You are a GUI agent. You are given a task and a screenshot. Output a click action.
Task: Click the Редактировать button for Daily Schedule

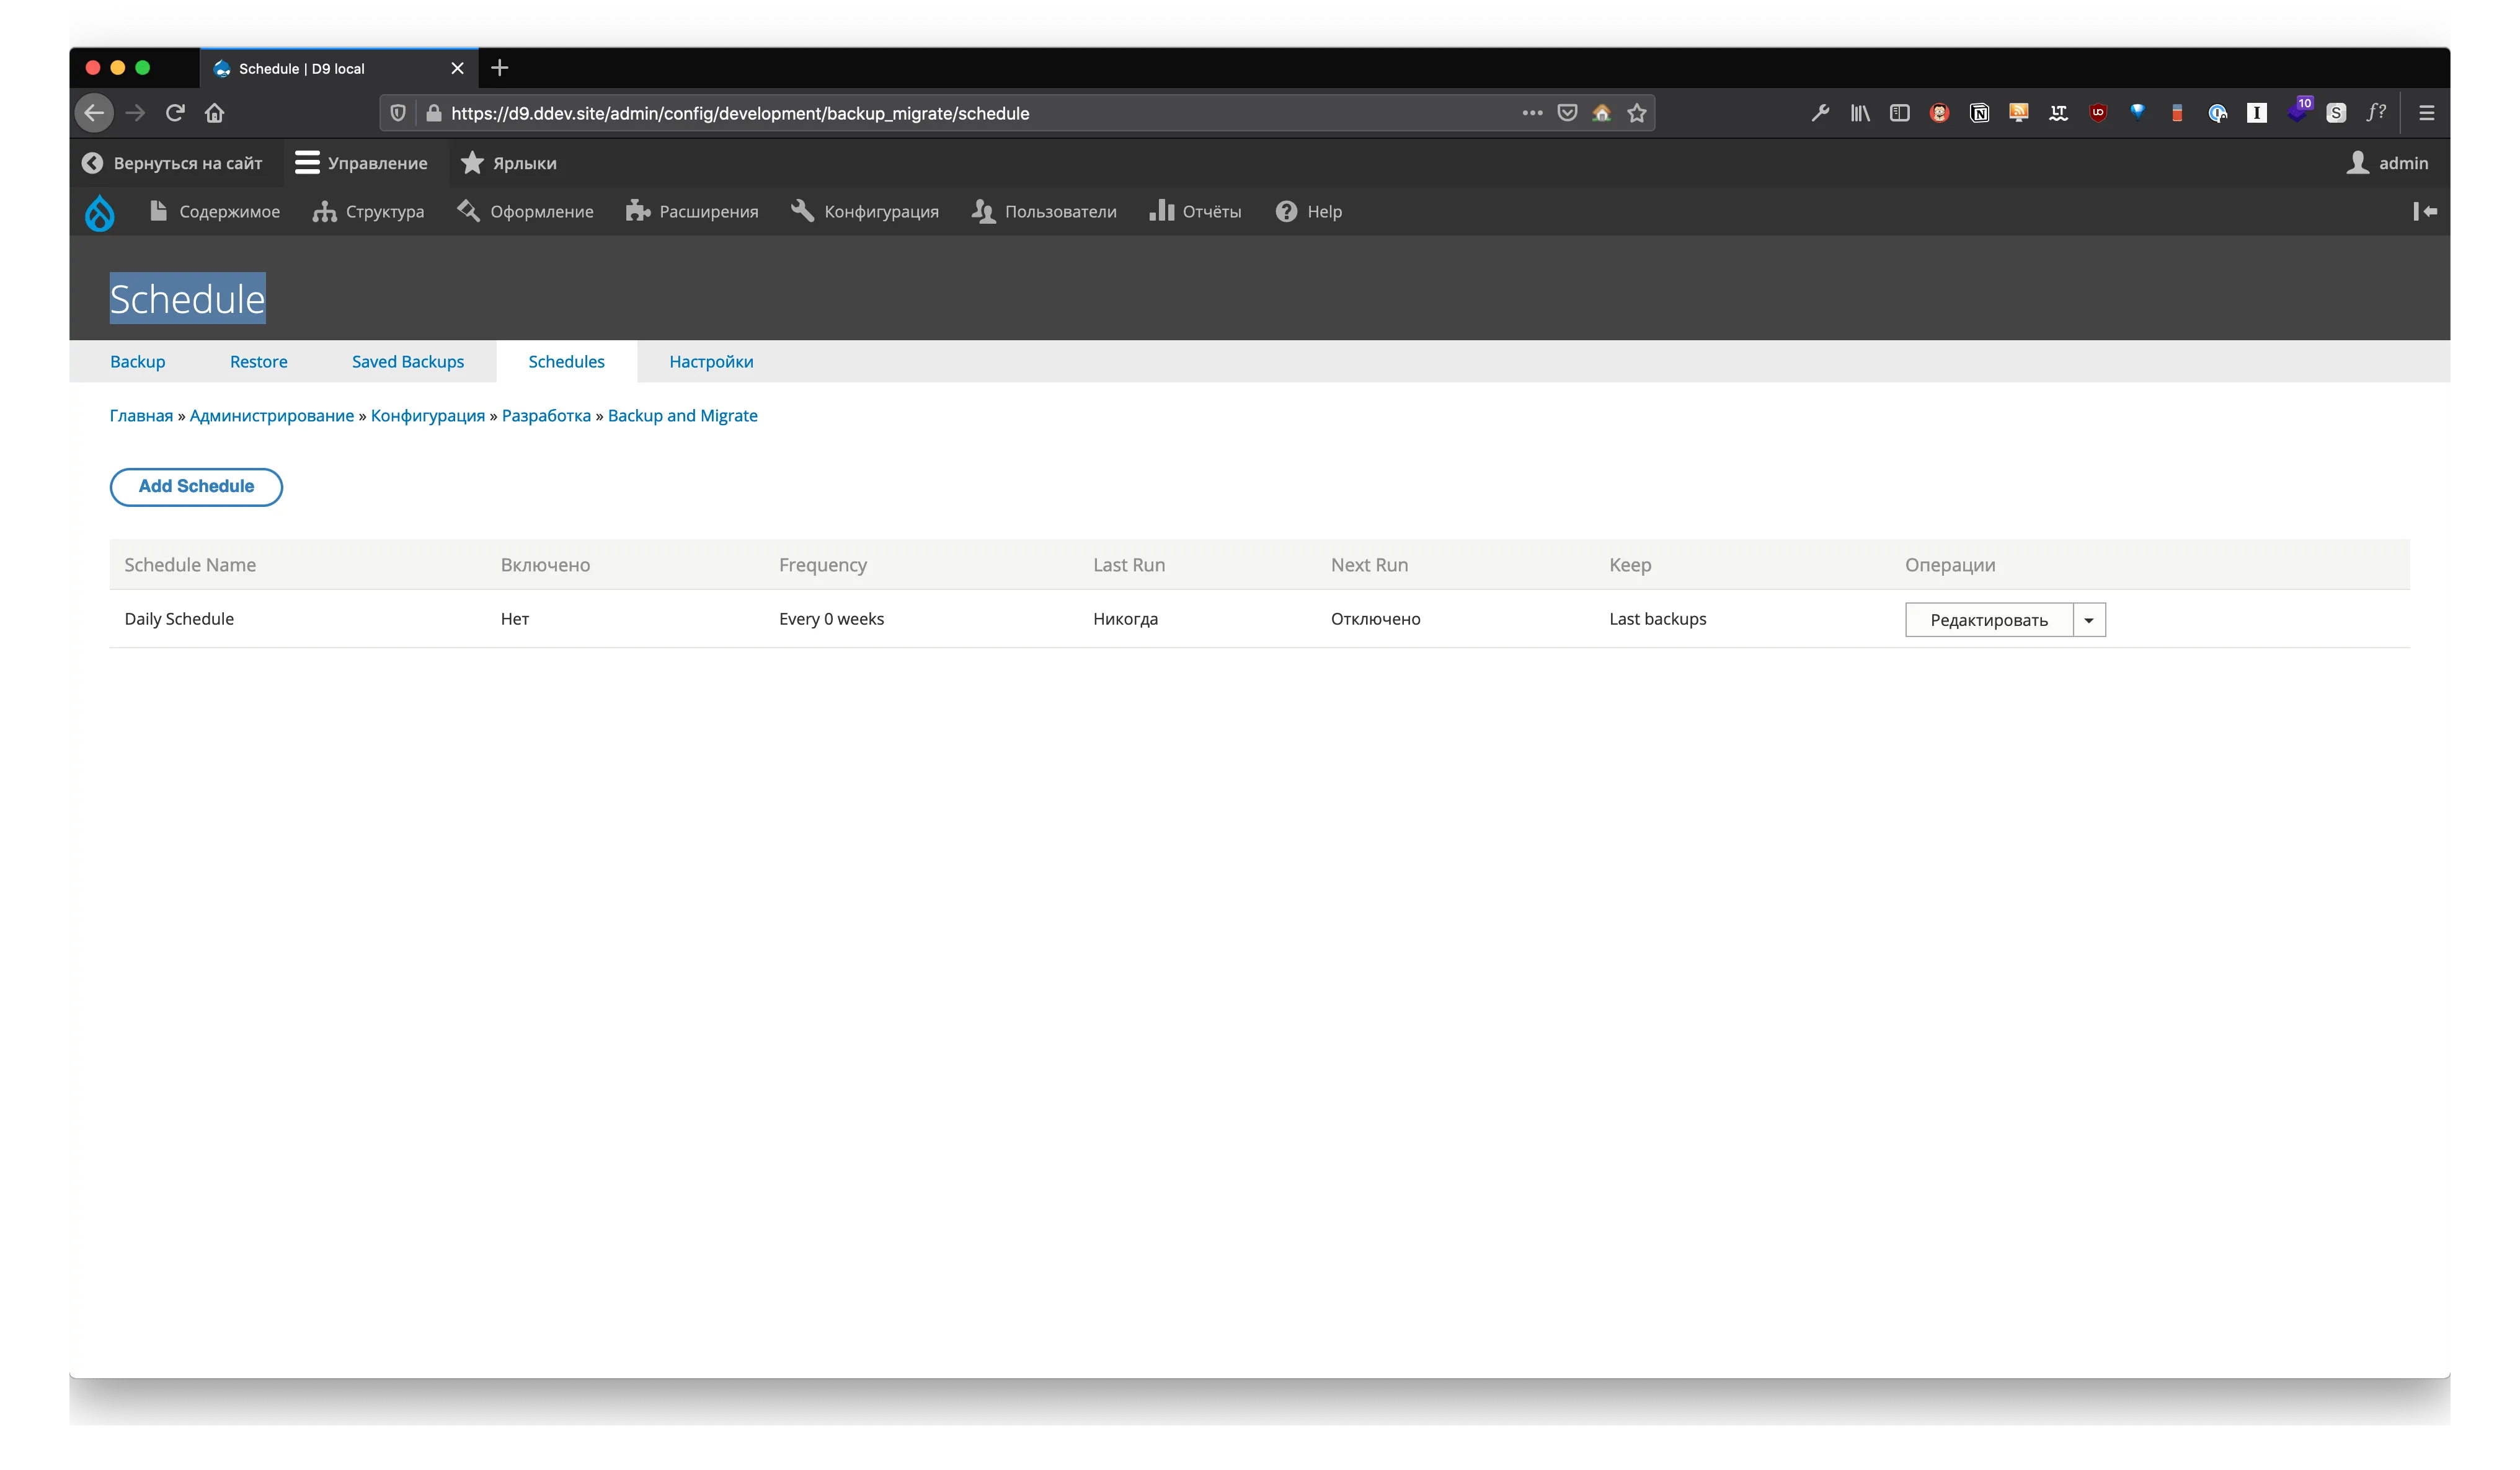click(1989, 620)
